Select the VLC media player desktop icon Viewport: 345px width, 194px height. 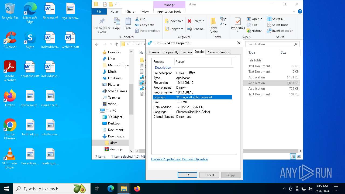(x=10, y=158)
